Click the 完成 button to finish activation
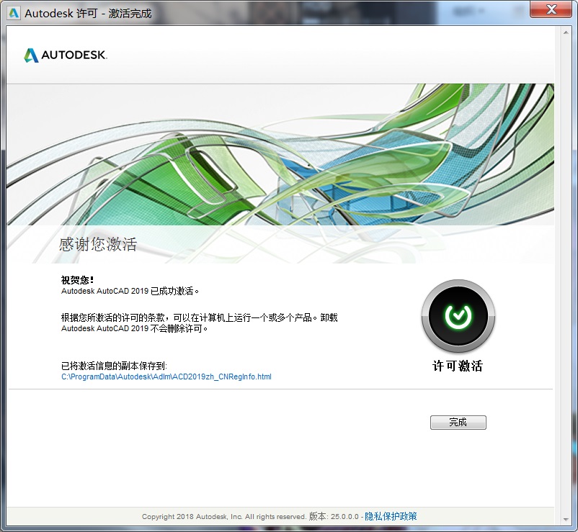 458,422
